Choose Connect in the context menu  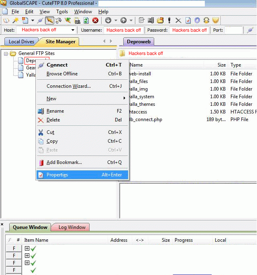click(57, 65)
